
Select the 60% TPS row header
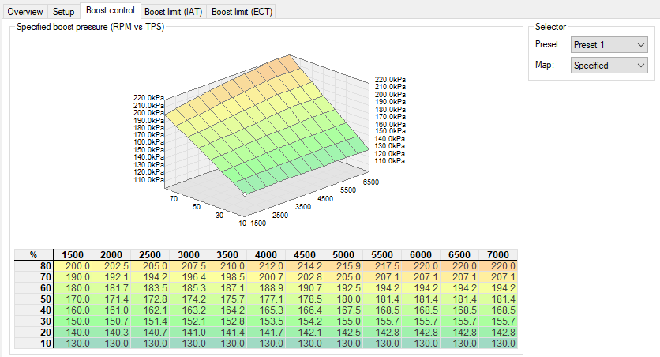tap(34, 288)
